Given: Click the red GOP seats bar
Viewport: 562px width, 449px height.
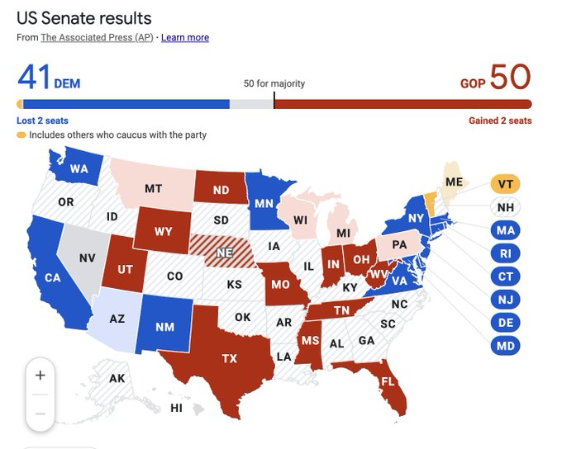Looking at the screenshot, I should [402, 104].
